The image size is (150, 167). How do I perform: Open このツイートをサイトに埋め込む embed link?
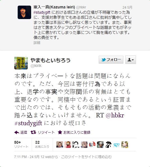[86, 157]
